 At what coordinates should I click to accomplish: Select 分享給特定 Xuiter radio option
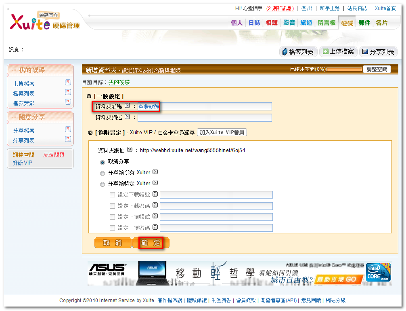tap(103, 184)
